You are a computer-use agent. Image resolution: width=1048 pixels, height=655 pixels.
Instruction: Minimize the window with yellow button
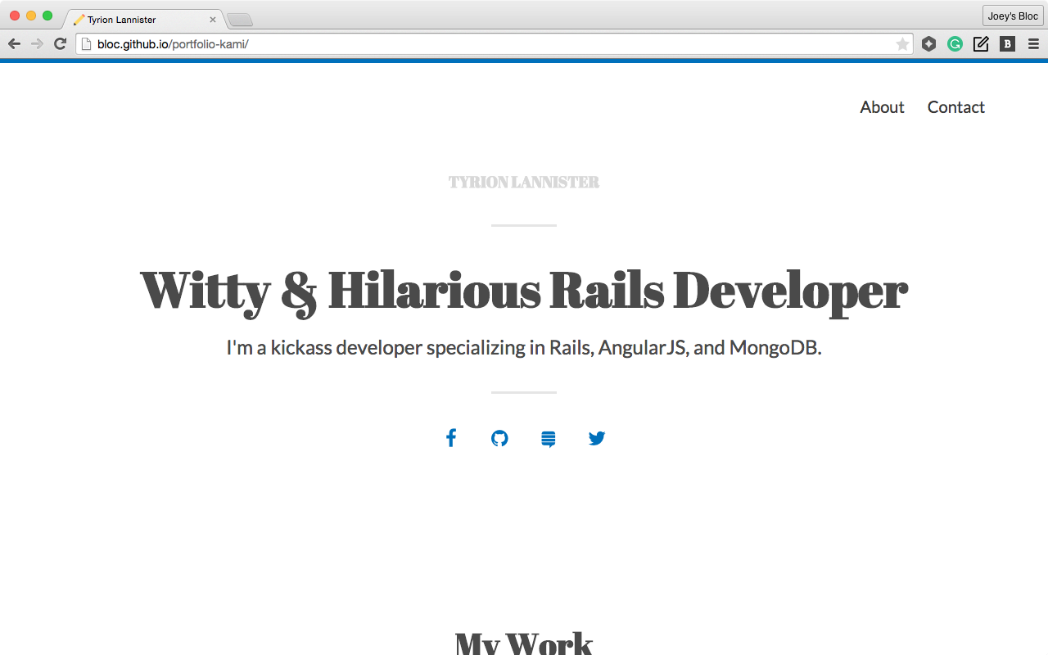pos(31,16)
